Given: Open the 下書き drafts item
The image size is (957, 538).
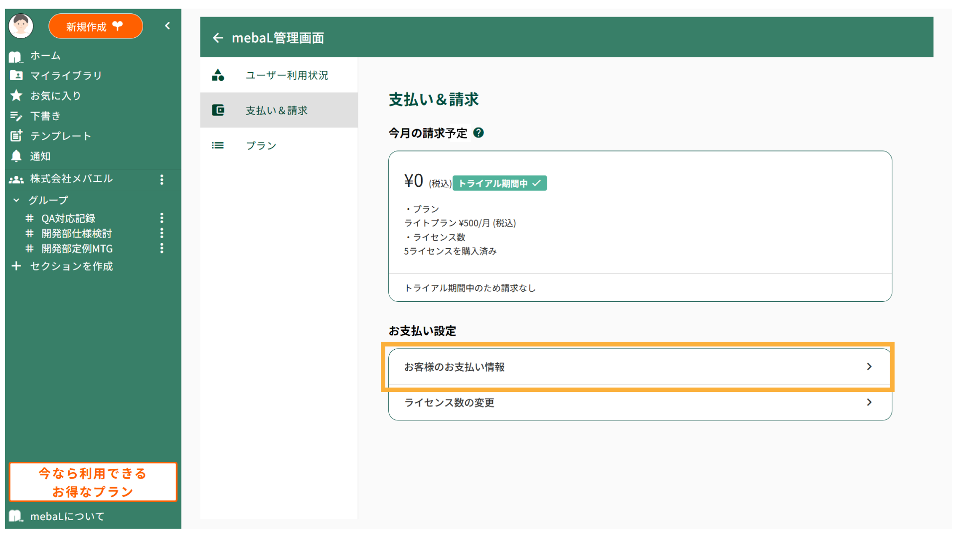Looking at the screenshot, I should (x=45, y=116).
